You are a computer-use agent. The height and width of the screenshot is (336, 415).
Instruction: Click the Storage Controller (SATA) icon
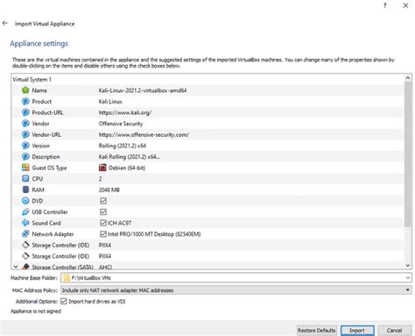[25, 267]
